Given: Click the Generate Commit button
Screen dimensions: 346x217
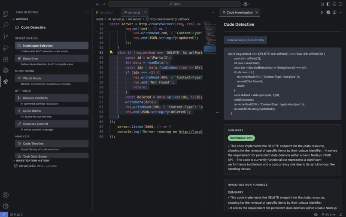Looking at the screenshot, I should coord(52,124).
